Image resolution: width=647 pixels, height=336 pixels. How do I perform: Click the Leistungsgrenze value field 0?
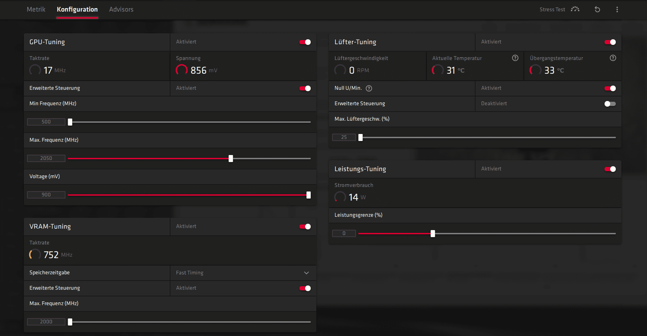pos(344,233)
